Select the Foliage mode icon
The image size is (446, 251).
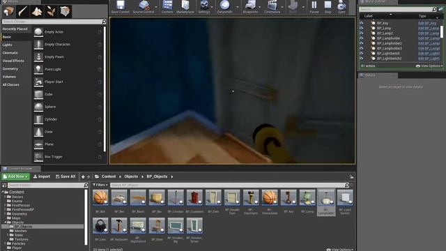click(51, 11)
